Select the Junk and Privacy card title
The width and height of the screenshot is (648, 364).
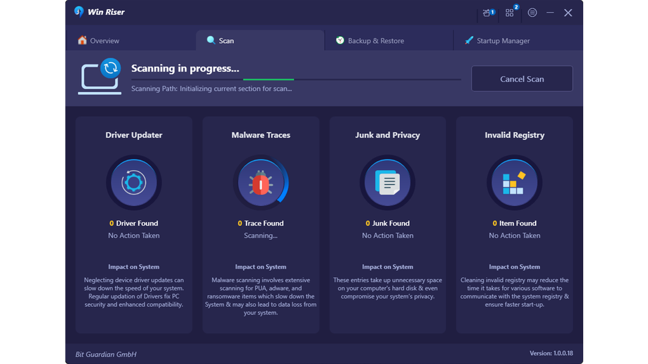(x=388, y=135)
